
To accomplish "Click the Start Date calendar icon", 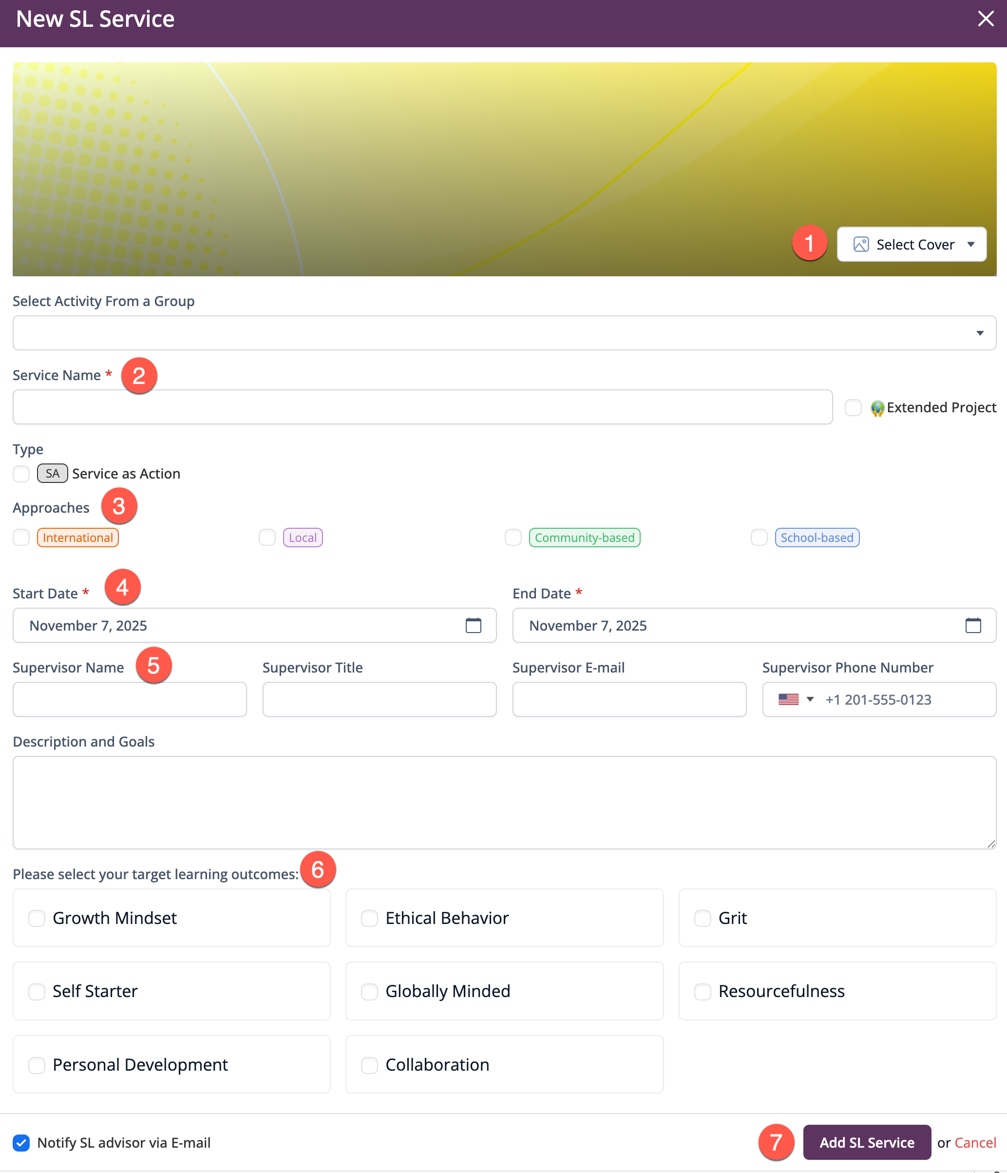I will [x=473, y=625].
